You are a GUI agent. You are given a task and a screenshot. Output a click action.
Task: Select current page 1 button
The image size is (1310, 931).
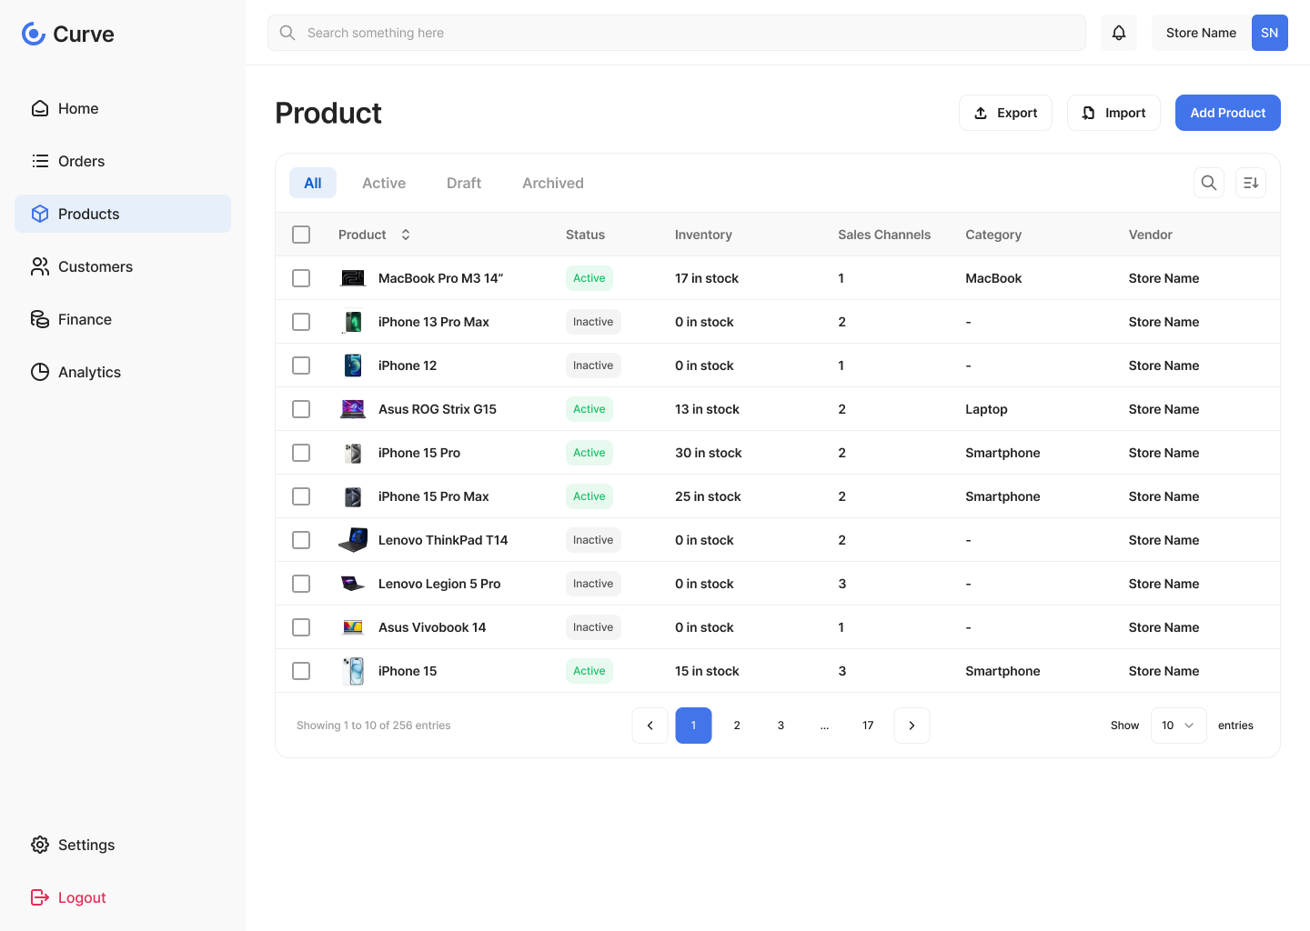pos(694,726)
